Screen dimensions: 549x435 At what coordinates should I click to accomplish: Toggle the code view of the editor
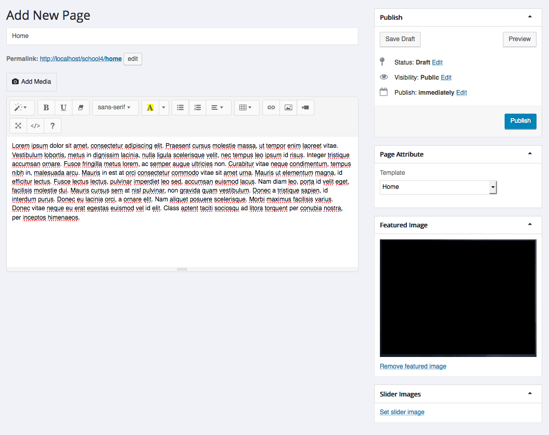(35, 126)
